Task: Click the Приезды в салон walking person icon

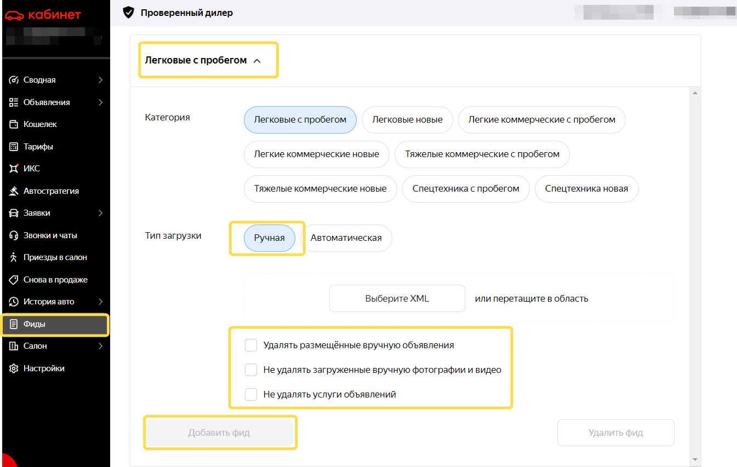Action: [x=14, y=257]
